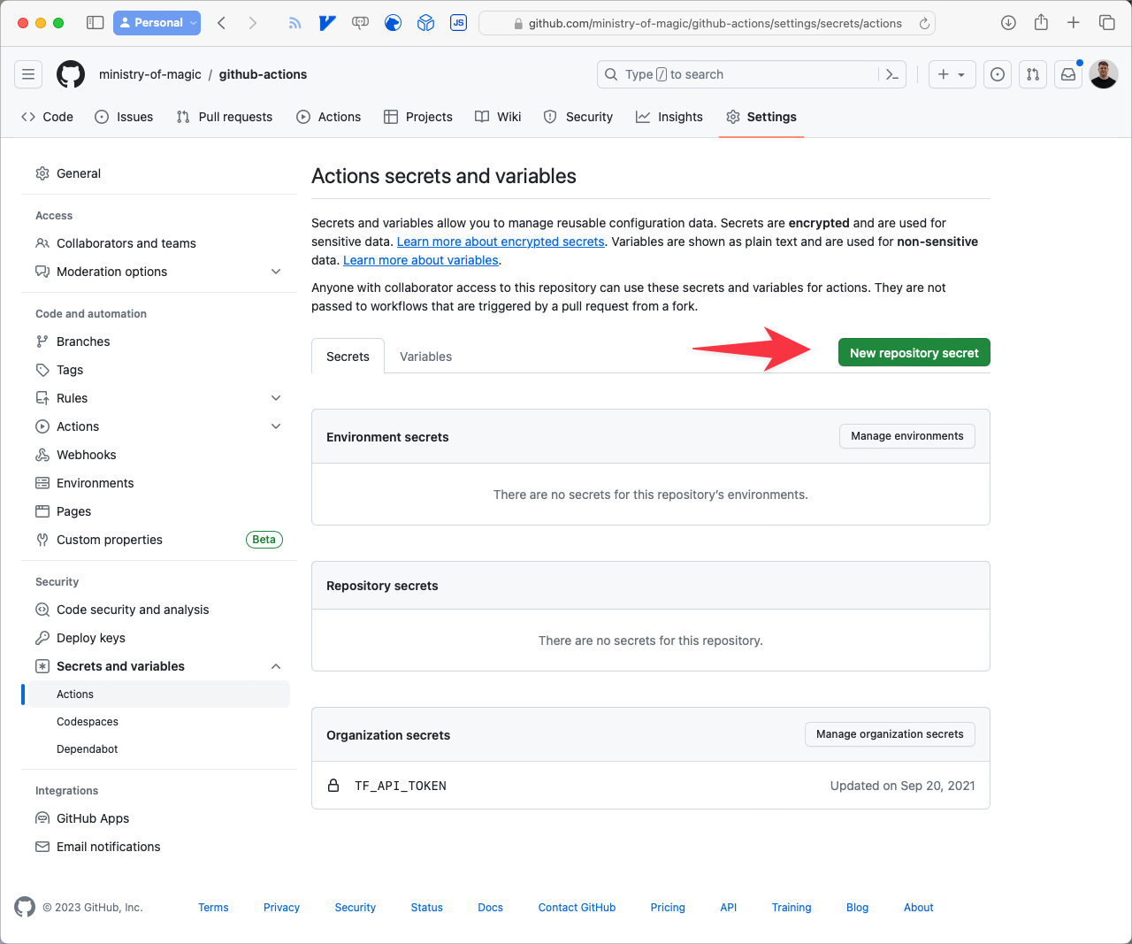Open Learn more about variables link
Image resolution: width=1132 pixels, height=944 pixels.
[x=421, y=260]
